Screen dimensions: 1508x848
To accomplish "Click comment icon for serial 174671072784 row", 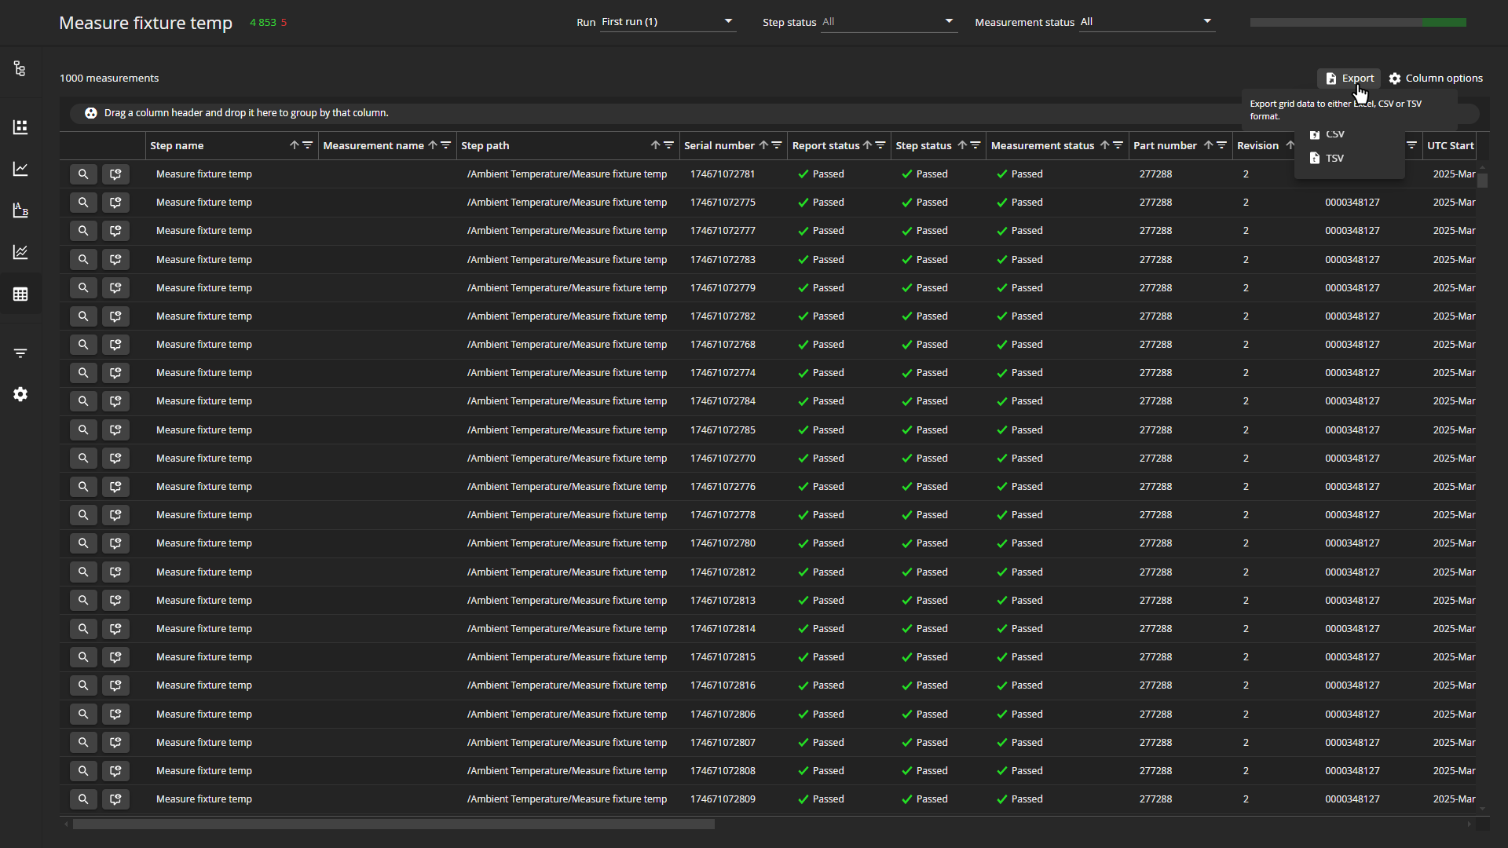I will click(x=115, y=401).
